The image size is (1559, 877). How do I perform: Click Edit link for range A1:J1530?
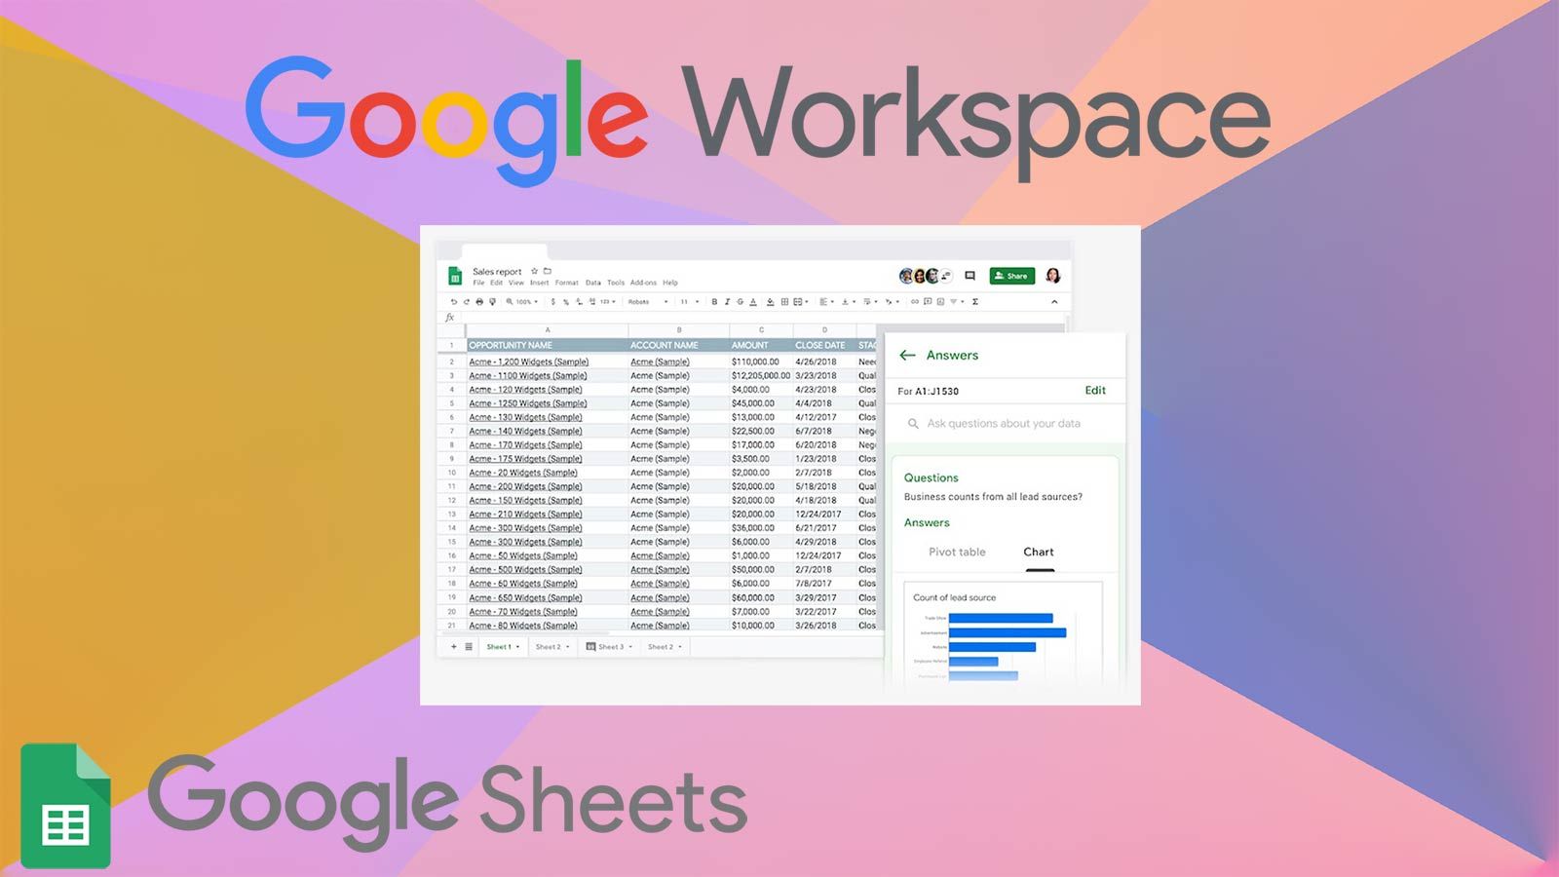(x=1095, y=391)
